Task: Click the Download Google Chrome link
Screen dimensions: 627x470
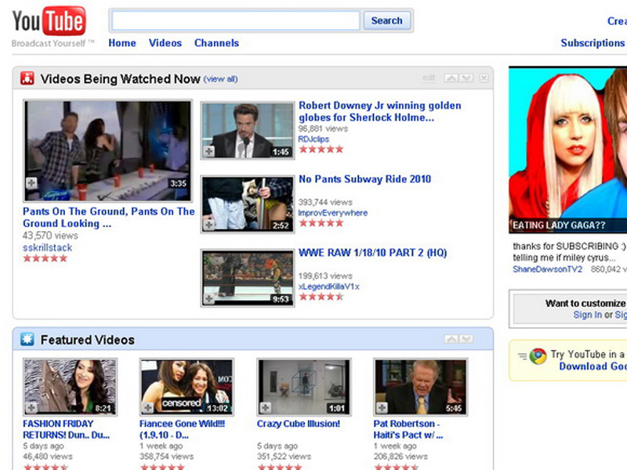Action: click(x=593, y=366)
